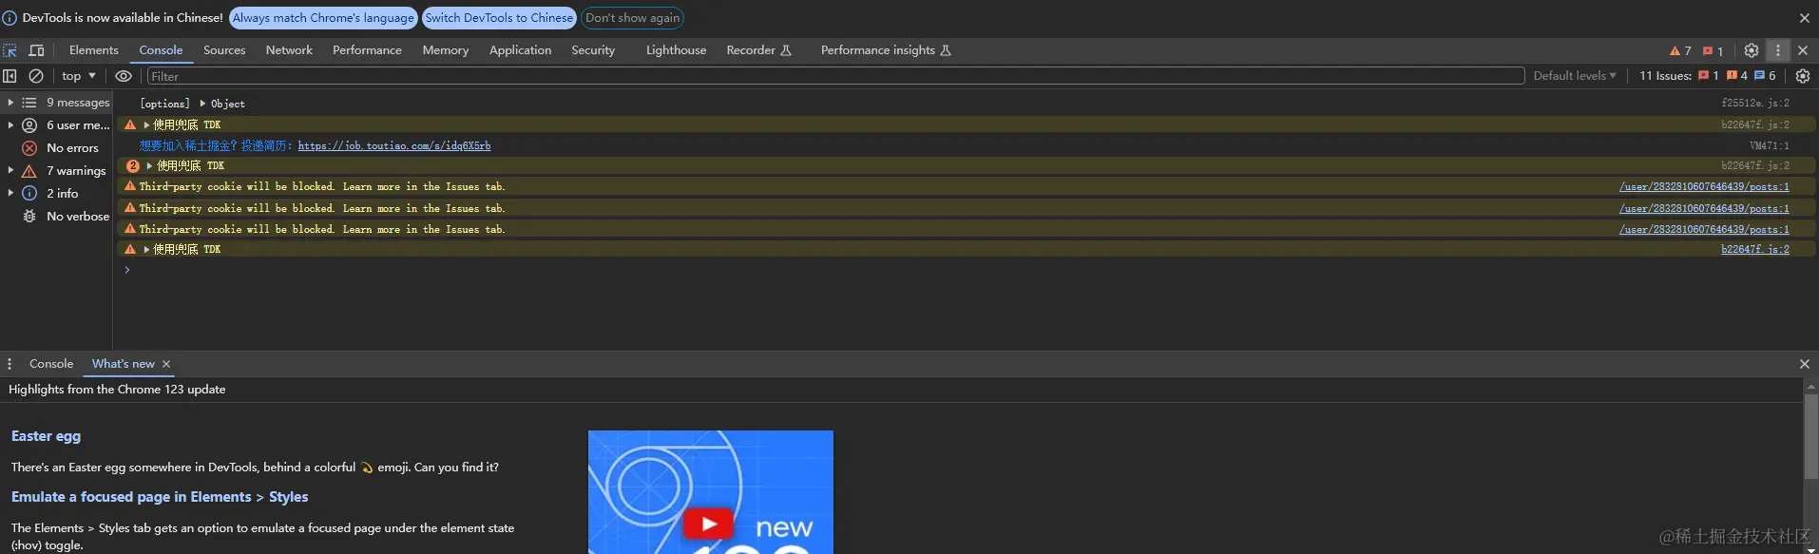Dismiss the DevTools language notification bar
Screen dimensions: 1819x554
(x=1804, y=18)
